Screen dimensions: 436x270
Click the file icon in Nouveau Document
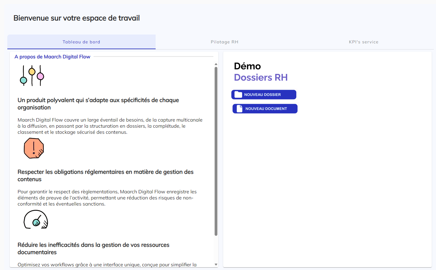239,109
